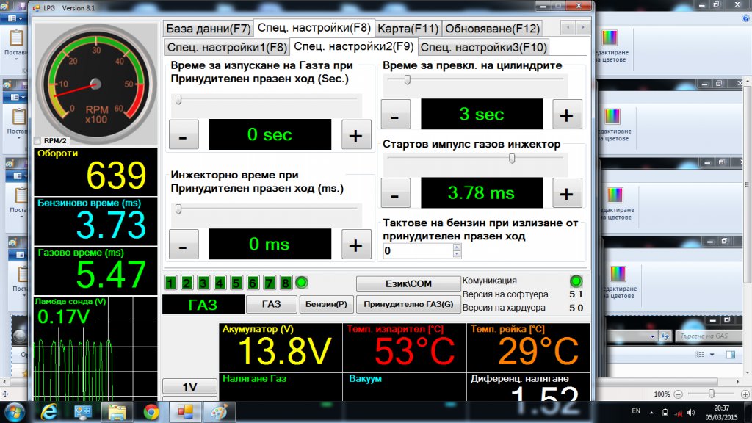Image resolution: width=752 pixels, height=423 pixels.
Task: Toggle cylinder 3 indicator
Action: (x=203, y=283)
